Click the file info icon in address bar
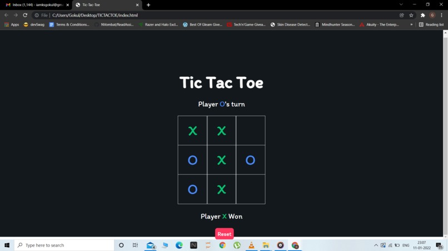448x251 pixels. coord(37,15)
